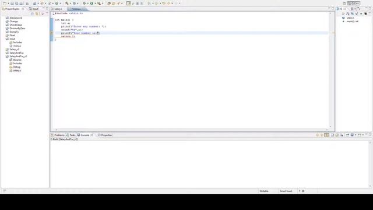This screenshot has width=373, height=210.
Task: Click the Save toolbar icon
Action: [x=12, y=3]
